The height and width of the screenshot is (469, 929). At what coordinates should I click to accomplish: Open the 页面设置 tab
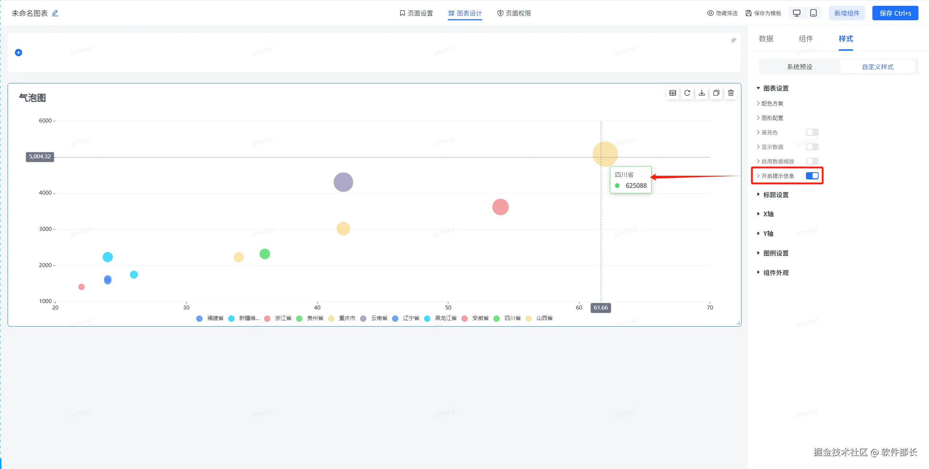416,13
